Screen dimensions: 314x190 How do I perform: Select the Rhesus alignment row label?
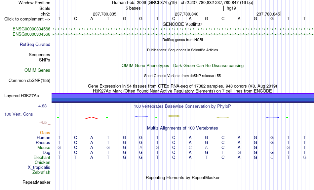click(x=43, y=142)
